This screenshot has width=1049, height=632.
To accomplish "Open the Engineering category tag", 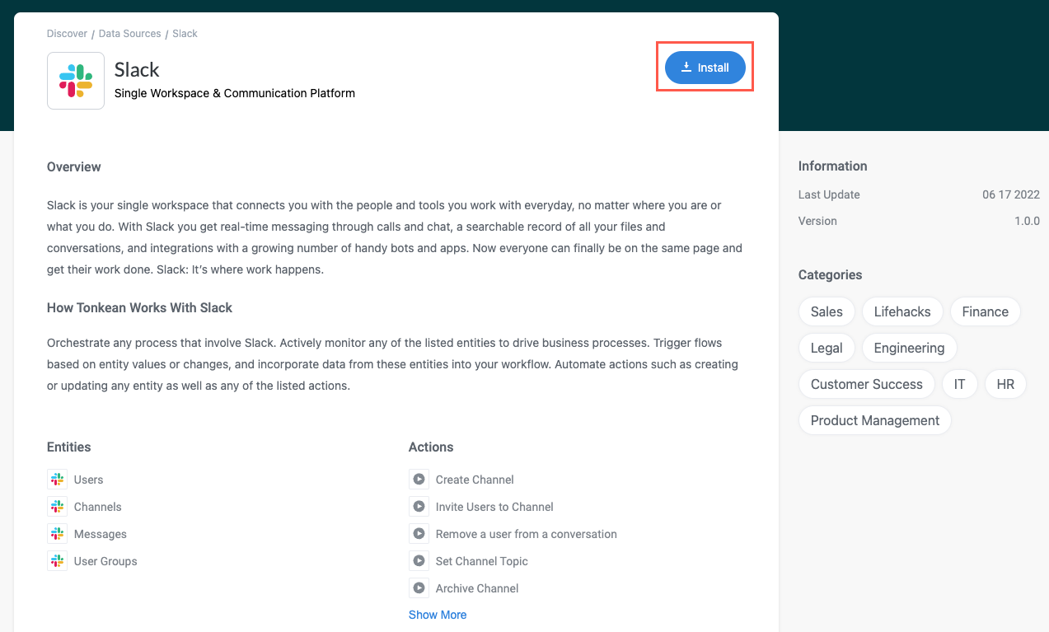I will click(909, 348).
